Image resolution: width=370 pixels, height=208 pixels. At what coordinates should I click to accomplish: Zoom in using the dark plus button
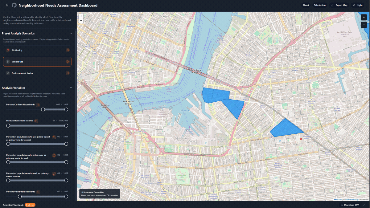(x=364, y=18)
